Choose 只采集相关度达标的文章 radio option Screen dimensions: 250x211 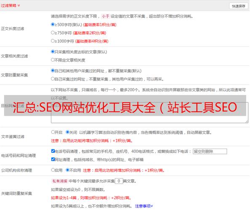coord(53,51)
